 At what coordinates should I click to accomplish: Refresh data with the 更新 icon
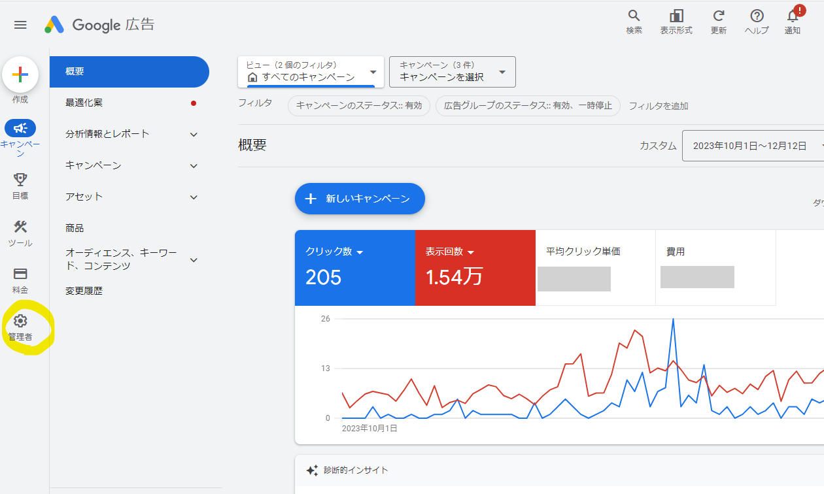coord(718,20)
